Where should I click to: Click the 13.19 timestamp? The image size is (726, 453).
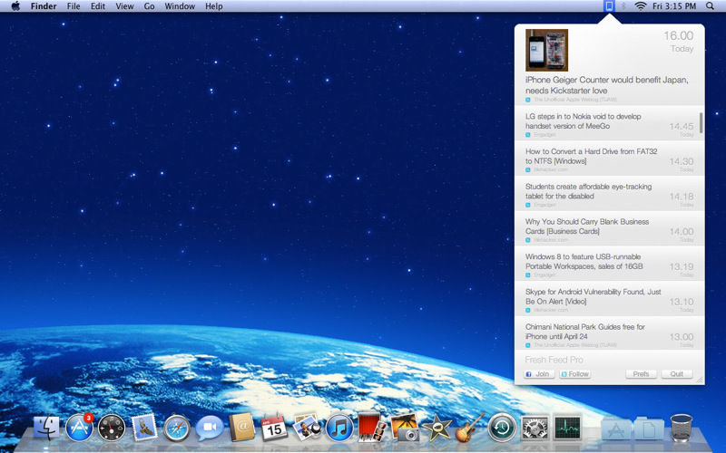(x=682, y=266)
